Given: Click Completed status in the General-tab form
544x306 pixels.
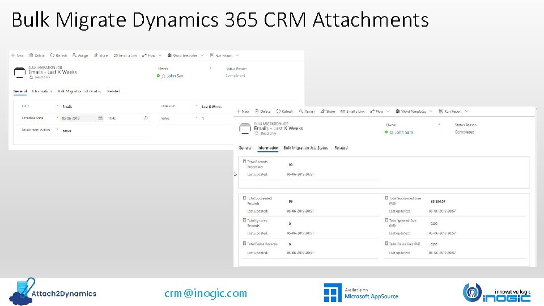Looking at the screenshot, I should 235,75.
